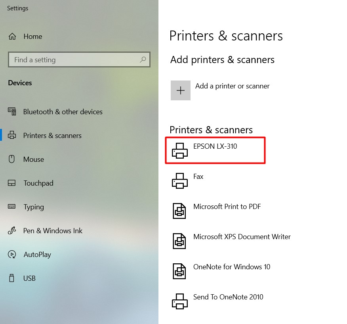
Task: Focus the Find a setting search box
Action: tap(79, 59)
